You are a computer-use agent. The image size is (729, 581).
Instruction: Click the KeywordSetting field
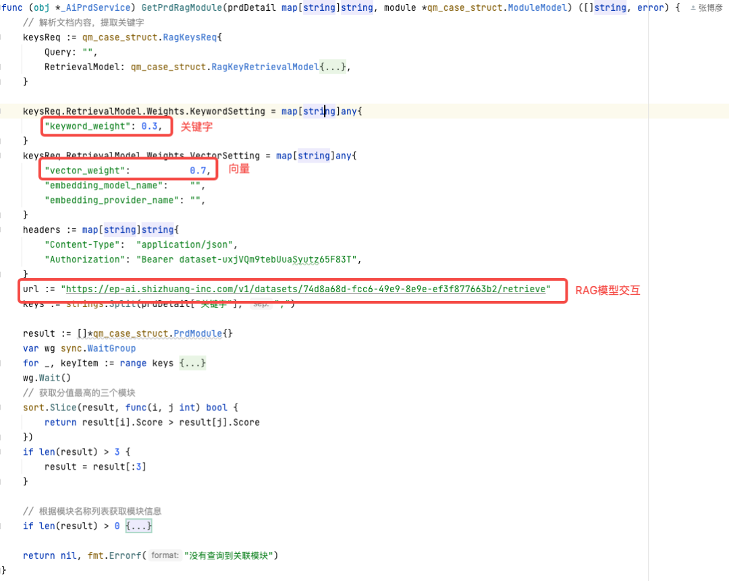point(227,111)
